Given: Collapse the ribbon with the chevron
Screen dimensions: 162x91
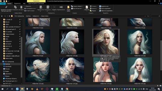Looking at the screenshot, I should click(x=159, y=4).
